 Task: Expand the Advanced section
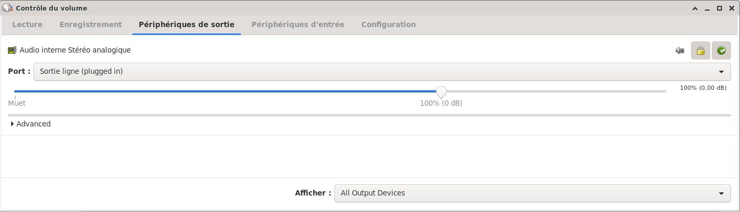31,124
